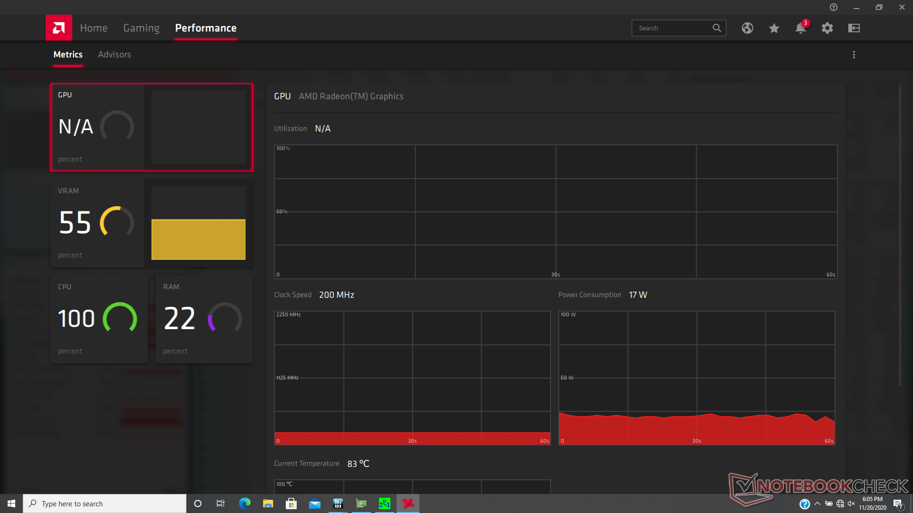The width and height of the screenshot is (913, 513).
Task: Select the GPU metrics tile
Action: [x=151, y=127]
